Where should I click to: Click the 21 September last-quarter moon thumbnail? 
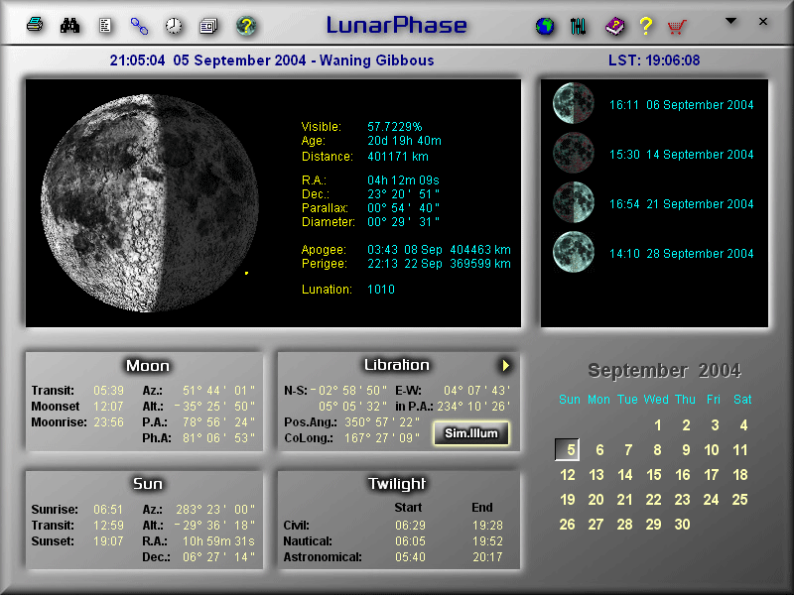pos(573,202)
